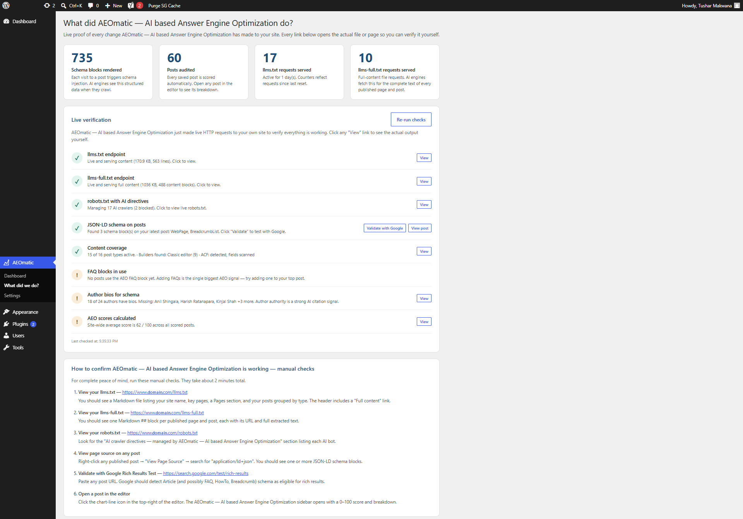View the live robots.txt file
The height and width of the screenshot is (519, 743).
coord(424,204)
